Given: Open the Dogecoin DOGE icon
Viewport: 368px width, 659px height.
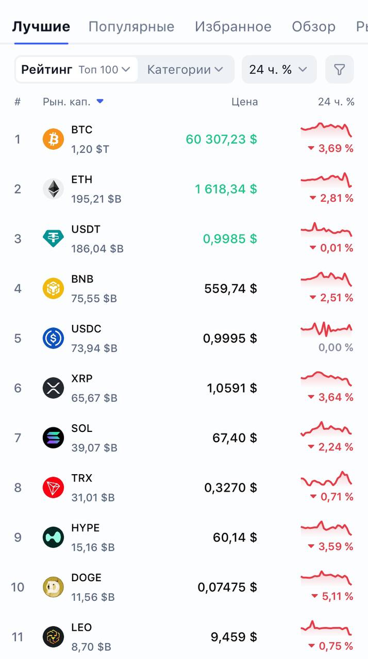Looking at the screenshot, I should point(53,587).
